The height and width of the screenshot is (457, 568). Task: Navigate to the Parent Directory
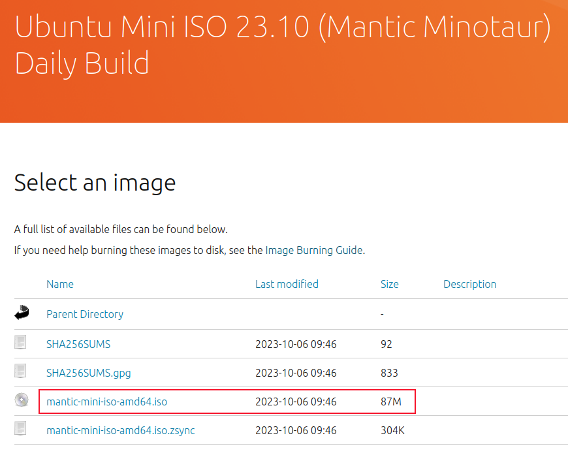pos(84,314)
